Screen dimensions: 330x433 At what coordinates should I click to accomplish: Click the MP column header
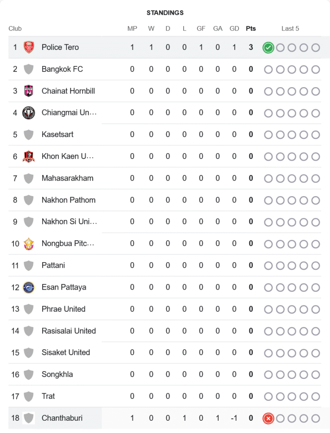point(132,28)
